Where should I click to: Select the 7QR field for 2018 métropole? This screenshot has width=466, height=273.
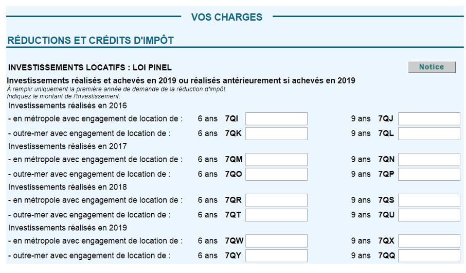pos(276,200)
